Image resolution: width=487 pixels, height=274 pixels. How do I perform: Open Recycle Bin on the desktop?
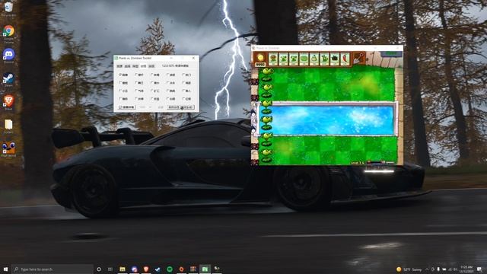(x=8, y=8)
